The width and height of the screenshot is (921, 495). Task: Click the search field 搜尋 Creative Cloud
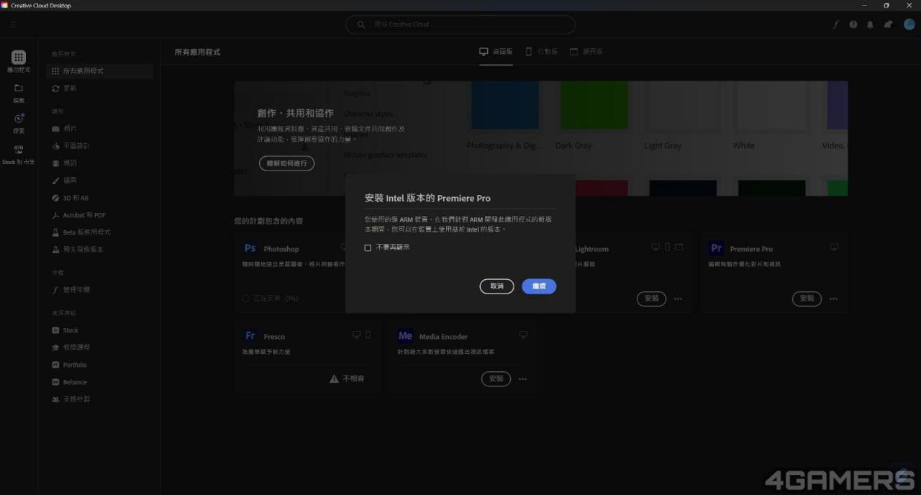[460, 24]
